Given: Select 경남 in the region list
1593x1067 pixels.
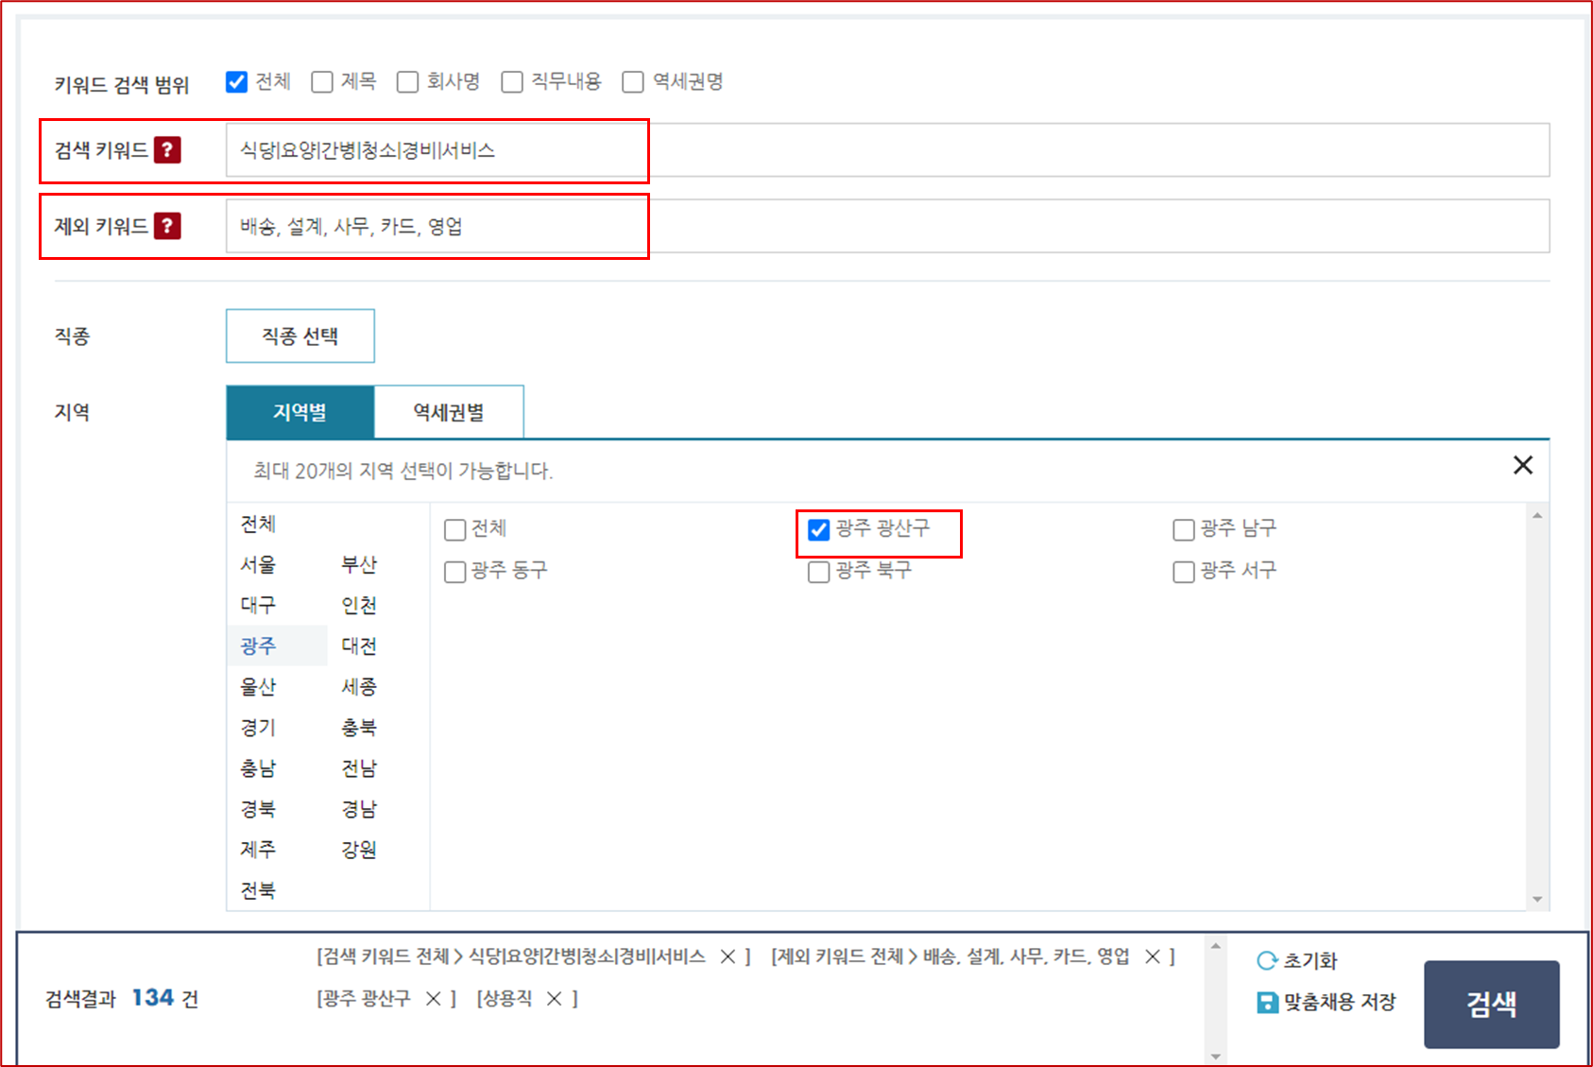Looking at the screenshot, I should pyautogui.click(x=359, y=808).
